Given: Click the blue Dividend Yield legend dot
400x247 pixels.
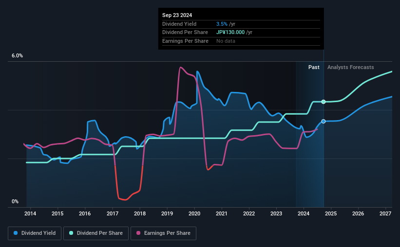Looking at the screenshot, I should (x=16, y=233).
